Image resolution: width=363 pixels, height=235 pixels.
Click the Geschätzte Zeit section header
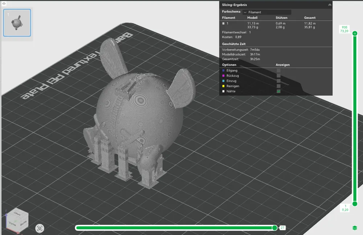click(x=234, y=44)
